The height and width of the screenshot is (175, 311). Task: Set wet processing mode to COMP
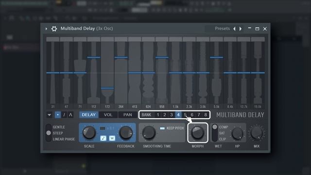click(x=224, y=127)
